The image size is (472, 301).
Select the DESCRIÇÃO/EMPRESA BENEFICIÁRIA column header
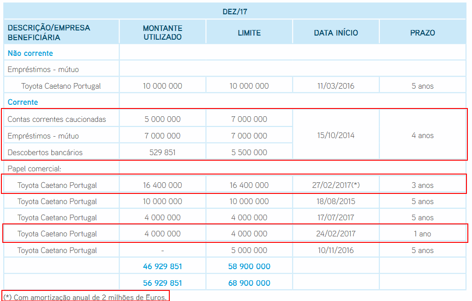[x=49, y=32]
